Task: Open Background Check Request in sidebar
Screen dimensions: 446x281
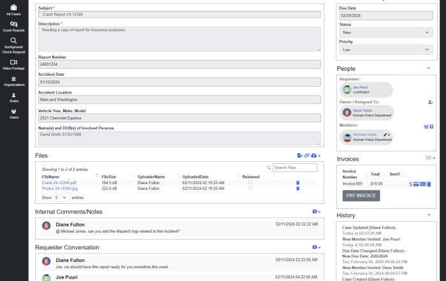Action: [13, 45]
